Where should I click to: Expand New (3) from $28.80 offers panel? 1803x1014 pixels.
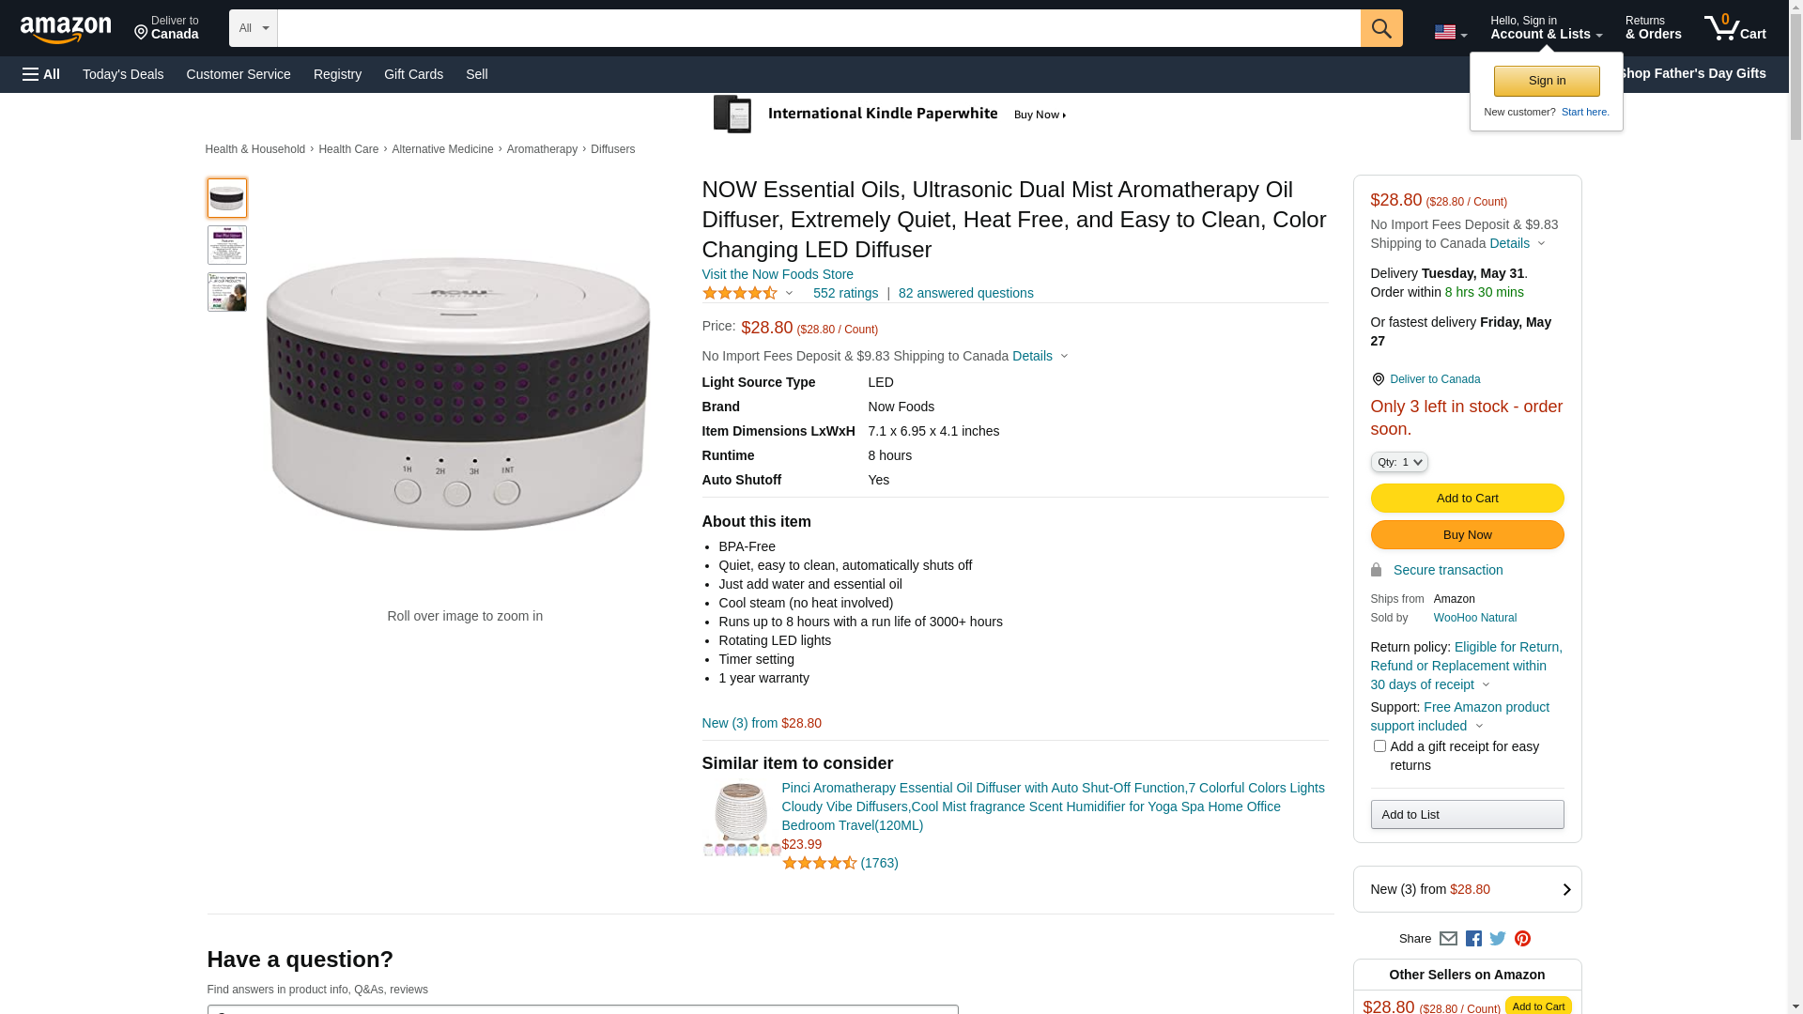(x=1467, y=889)
